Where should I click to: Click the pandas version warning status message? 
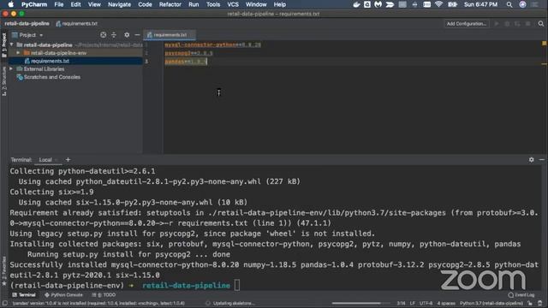(x=98, y=303)
